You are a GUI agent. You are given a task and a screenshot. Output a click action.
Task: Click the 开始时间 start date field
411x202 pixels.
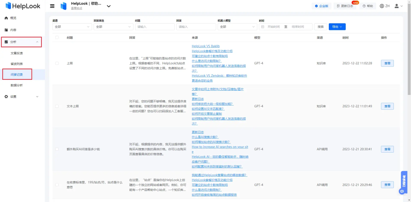(273, 27)
